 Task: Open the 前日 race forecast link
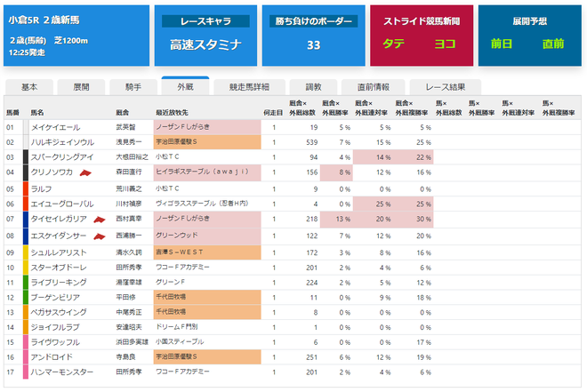pyautogui.click(x=502, y=44)
